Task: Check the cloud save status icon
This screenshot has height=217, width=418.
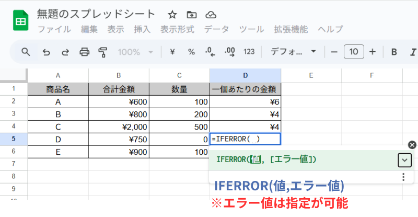Action: 211,14
